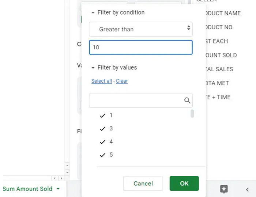Click the sheet's vertical scroll up arrow
The image size is (256, 197).
pyautogui.click(x=67, y=166)
